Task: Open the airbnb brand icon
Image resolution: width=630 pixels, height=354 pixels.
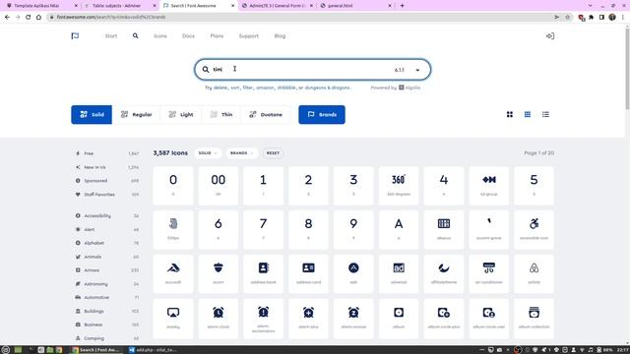Action: [x=534, y=273]
